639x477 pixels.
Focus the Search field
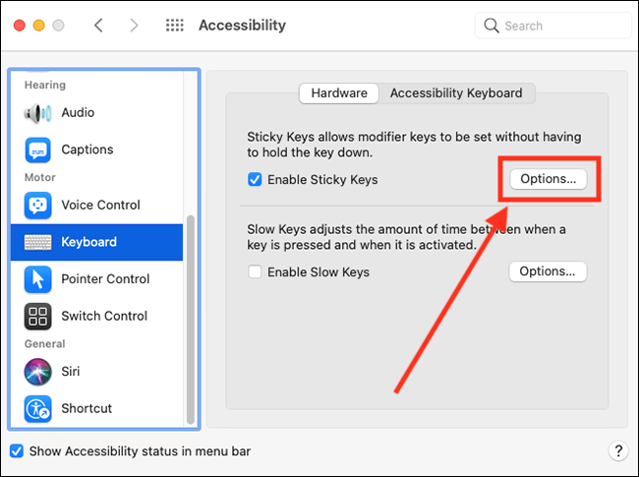pos(552,26)
